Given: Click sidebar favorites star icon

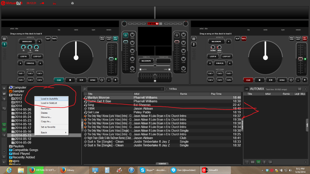Looking at the screenshot, I should (x=4, y=89).
